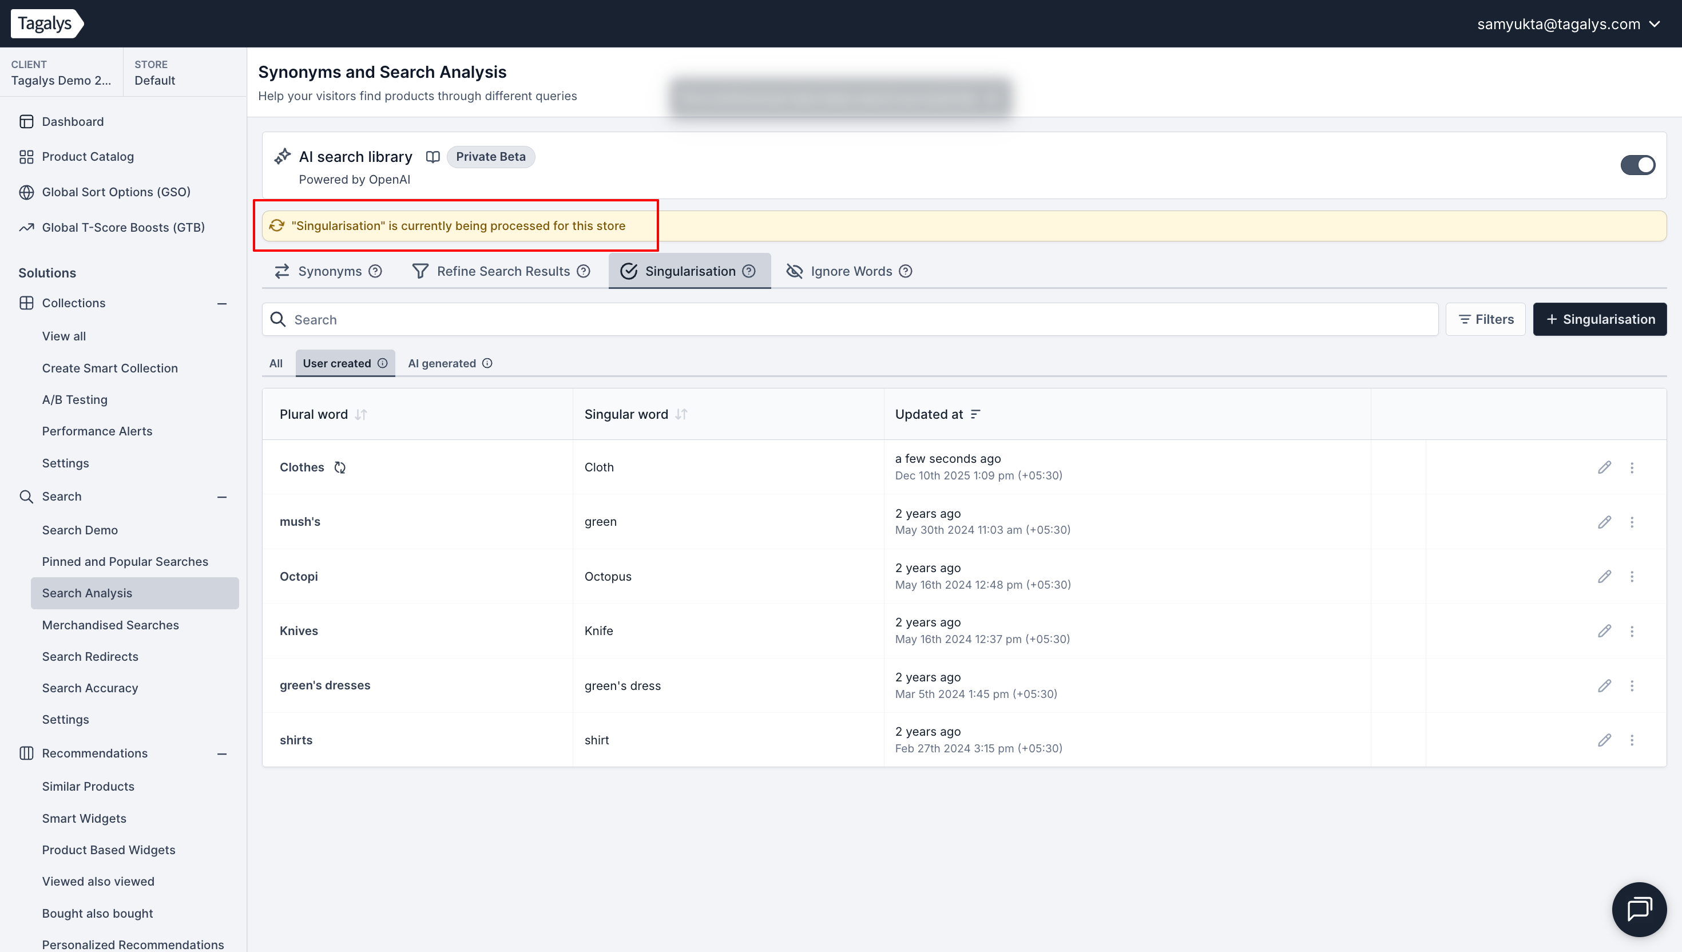This screenshot has width=1682, height=952.
Task: Click the help icon next to Ignore Words
Action: 906,271
